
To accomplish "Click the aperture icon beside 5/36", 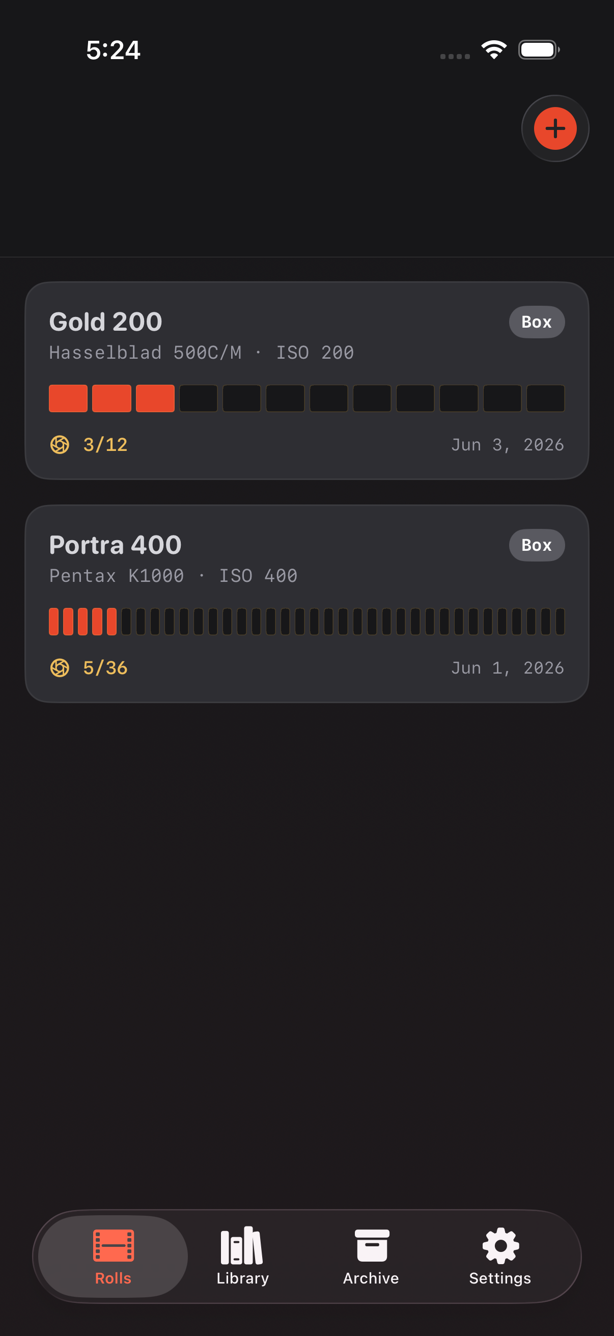I will (60, 667).
